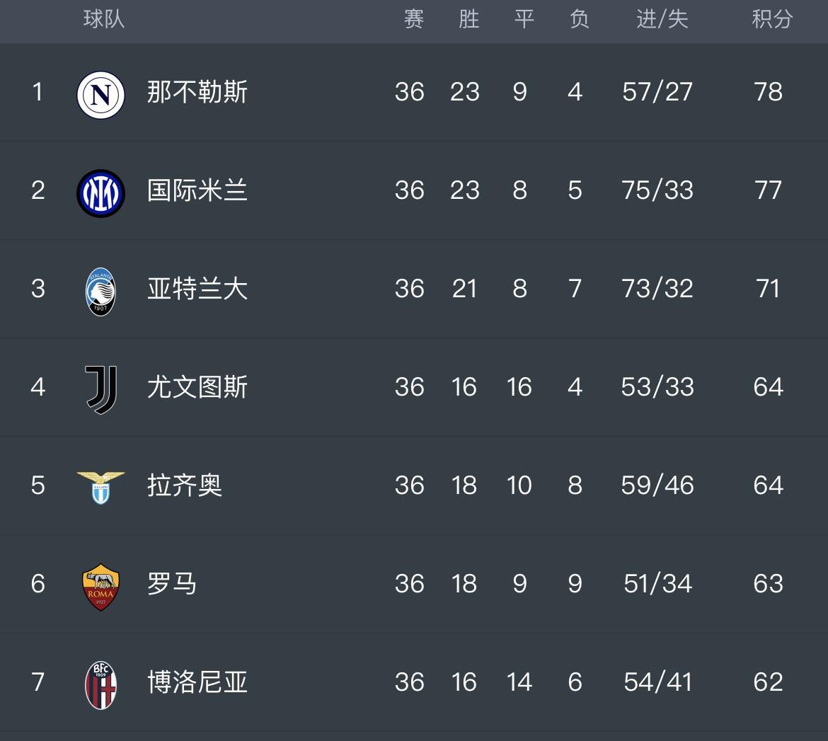Screen dimensions: 828x741
Task: Select the 罗马 team name
Action: (x=172, y=584)
